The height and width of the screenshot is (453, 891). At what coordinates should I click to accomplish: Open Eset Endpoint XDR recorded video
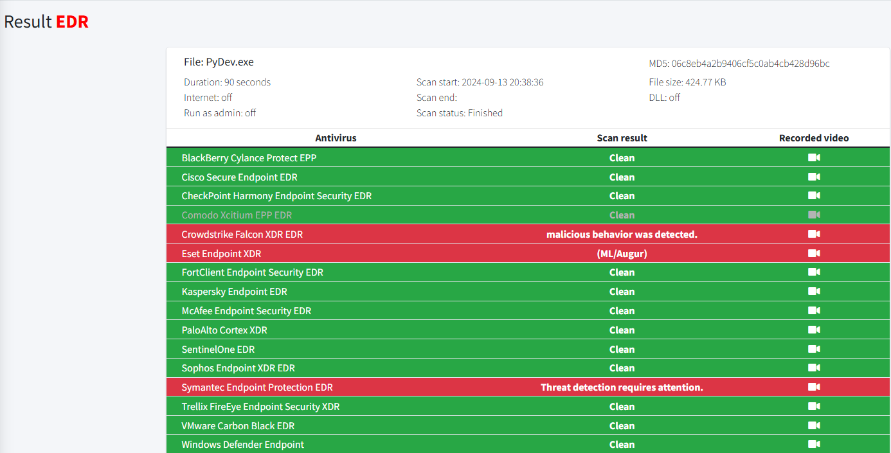[x=814, y=253]
